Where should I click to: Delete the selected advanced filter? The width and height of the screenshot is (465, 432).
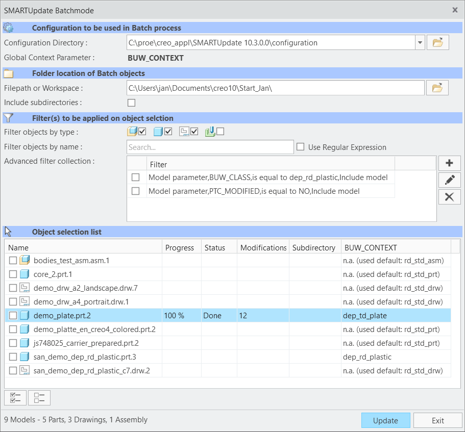449,196
